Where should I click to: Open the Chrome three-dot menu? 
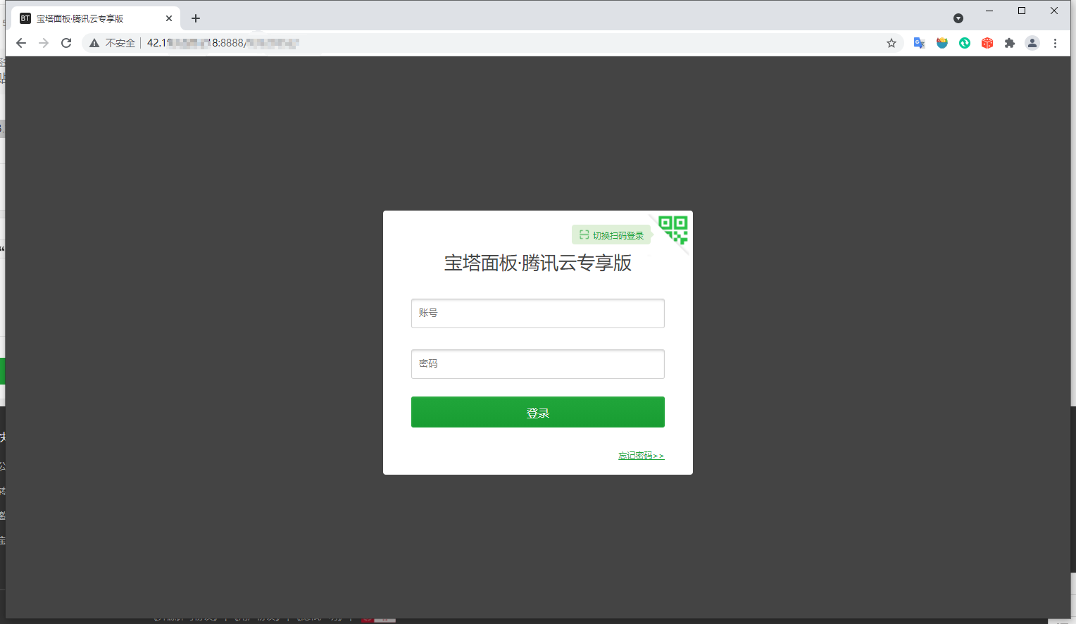(x=1055, y=43)
